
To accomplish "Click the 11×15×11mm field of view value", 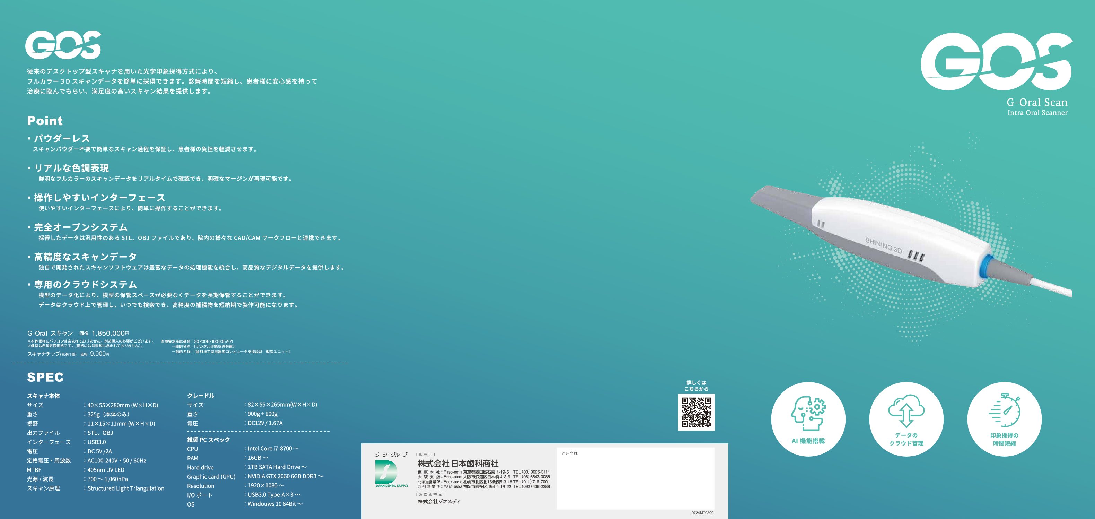I will click(x=121, y=424).
